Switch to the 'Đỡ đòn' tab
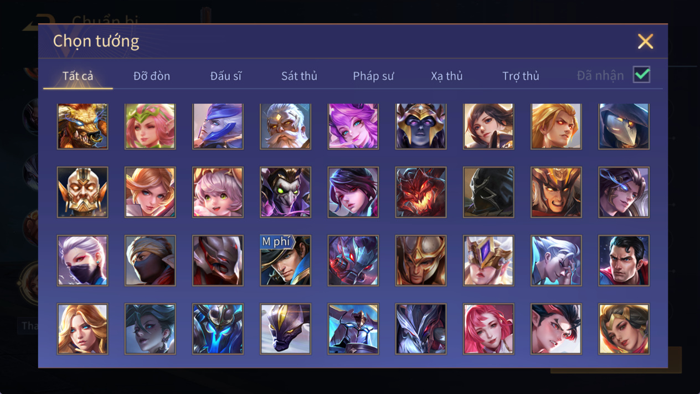Image resolution: width=700 pixels, height=394 pixels. (x=152, y=76)
